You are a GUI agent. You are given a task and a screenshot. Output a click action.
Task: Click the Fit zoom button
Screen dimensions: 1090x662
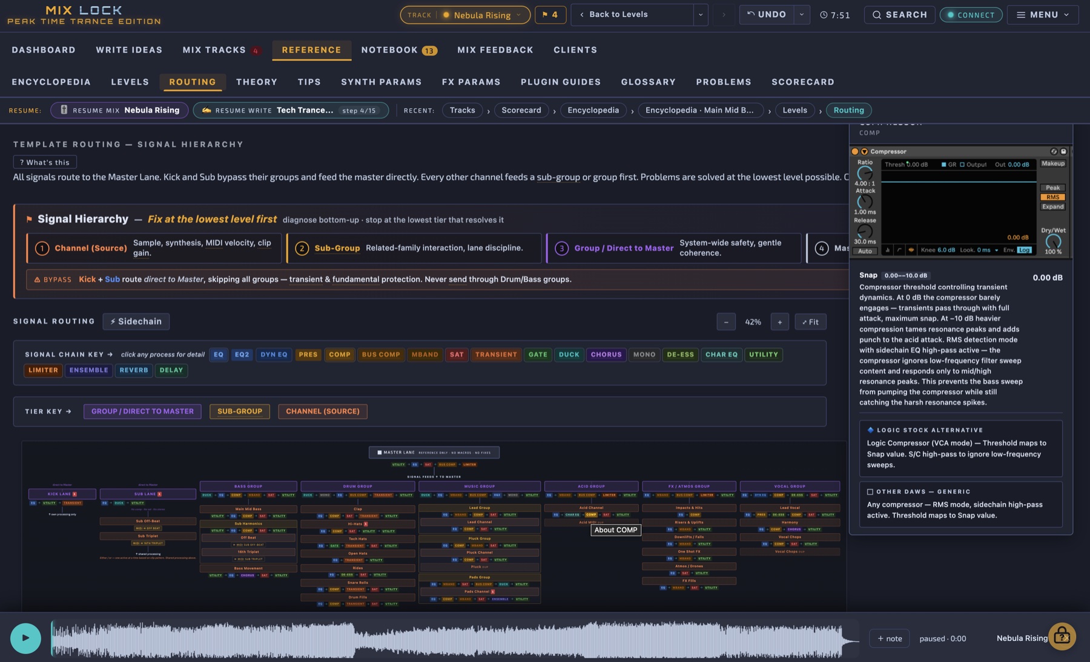(810, 322)
